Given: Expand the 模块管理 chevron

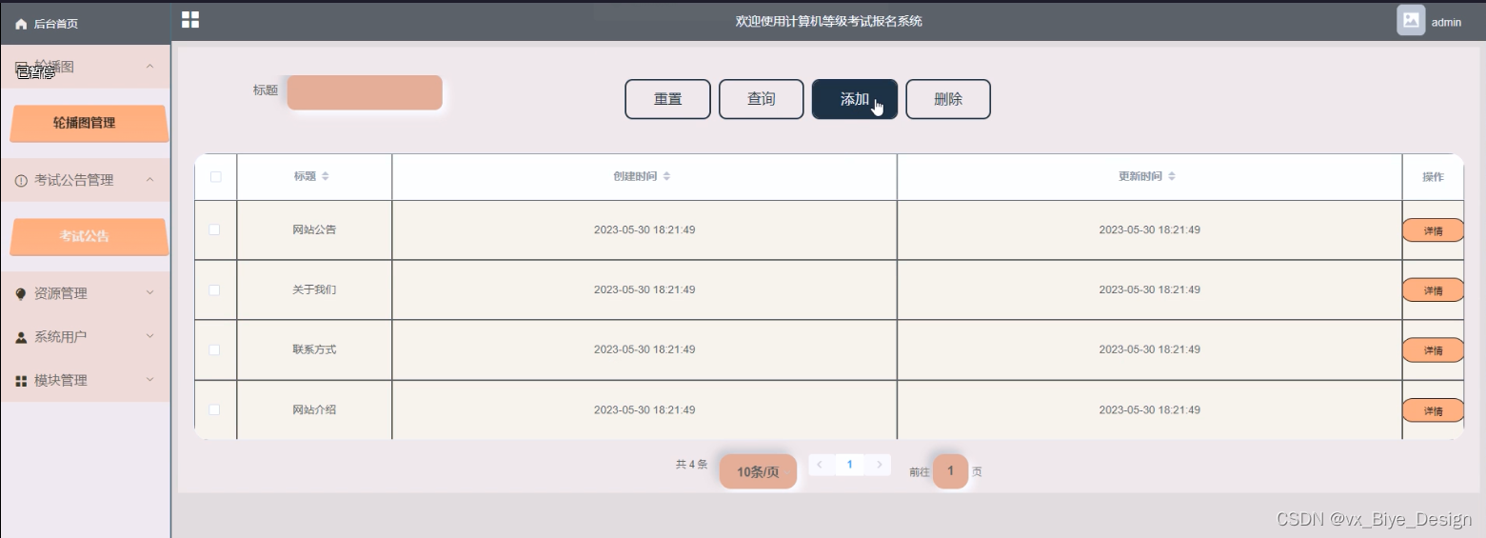Looking at the screenshot, I should coord(149,380).
